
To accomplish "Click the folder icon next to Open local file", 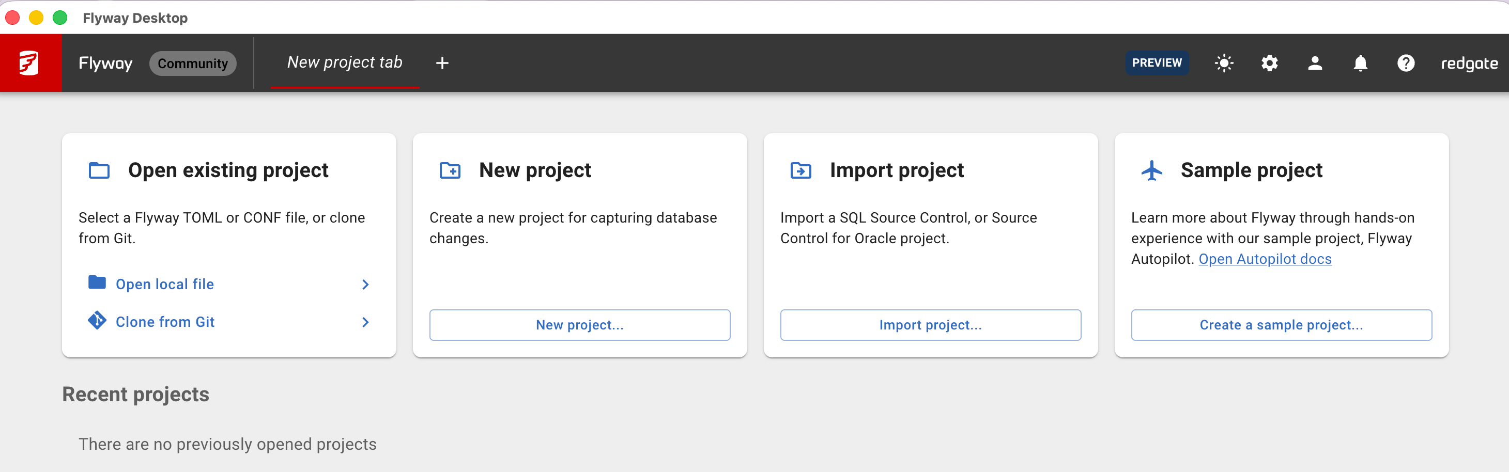I will click(97, 283).
